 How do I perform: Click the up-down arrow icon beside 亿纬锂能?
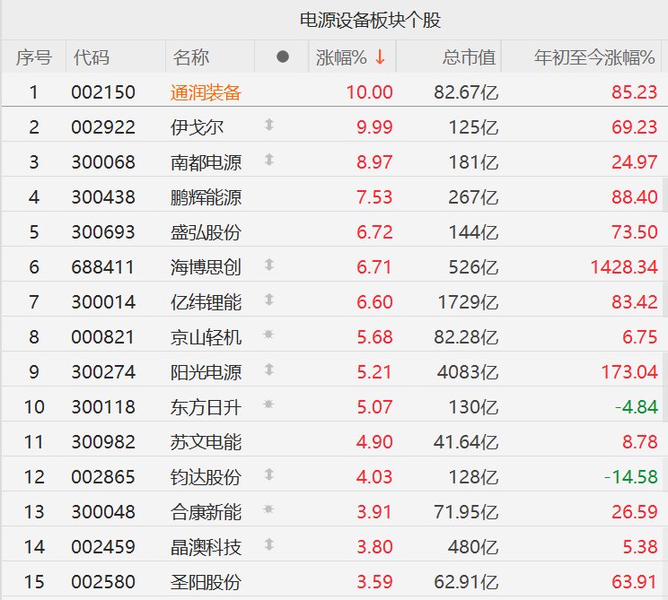click(x=268, y=300)
